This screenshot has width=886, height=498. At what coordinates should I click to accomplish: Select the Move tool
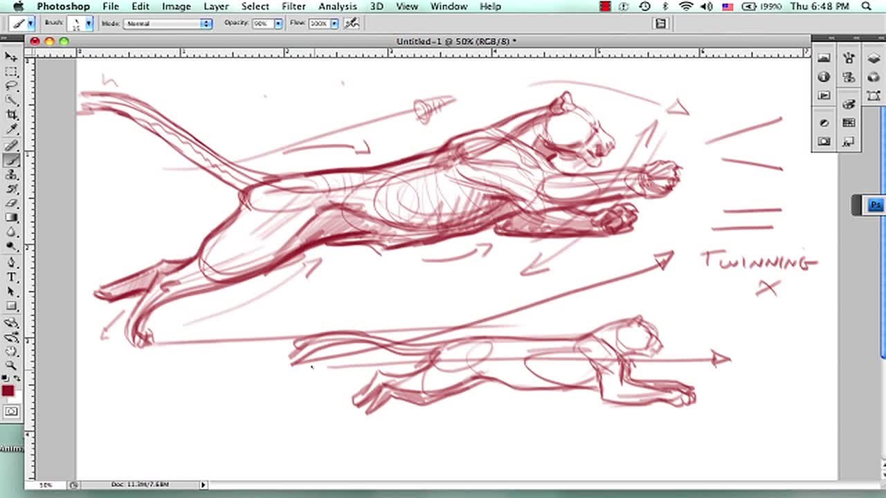pos(11,57)
